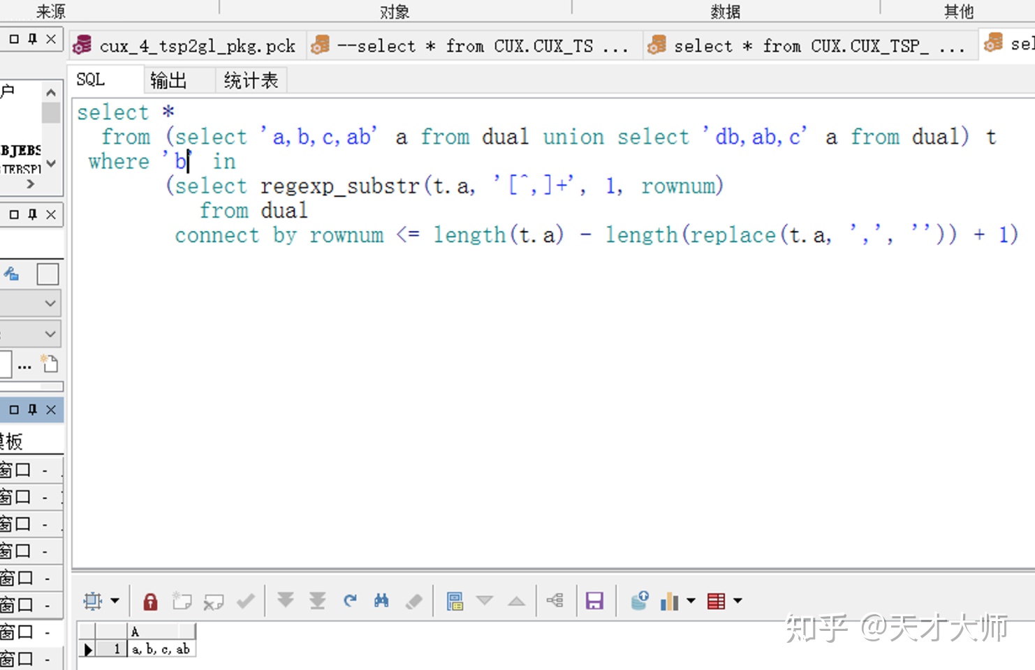Click the 'union' keyword in SQL editor
This screenshot has height=670, width=1035.
[x=573, y=137]
